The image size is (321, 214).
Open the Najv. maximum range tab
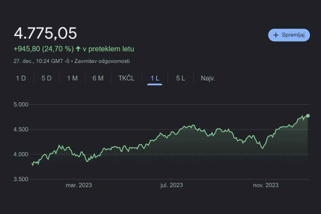(207, 78)
